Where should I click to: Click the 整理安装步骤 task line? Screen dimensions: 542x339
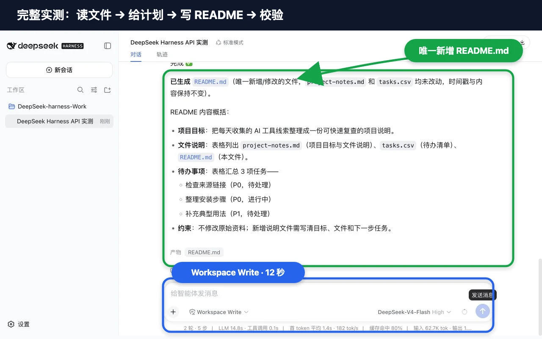point(228,199)
